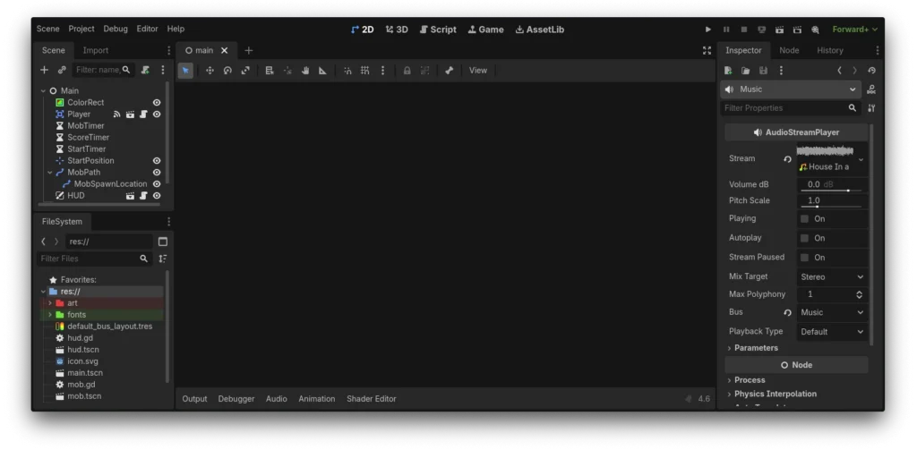The height and width of the screenshot is (467, 917).
Task: Open the Shader Editor bottom panel
Action: coord(371,399)
